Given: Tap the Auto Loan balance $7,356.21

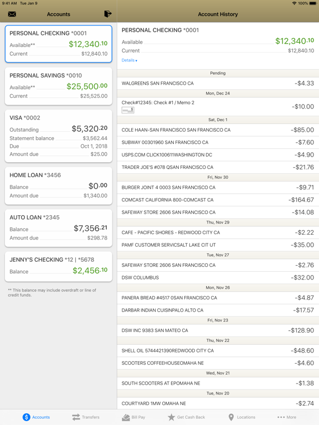Looking at the screenshot, I should [91, 228].
